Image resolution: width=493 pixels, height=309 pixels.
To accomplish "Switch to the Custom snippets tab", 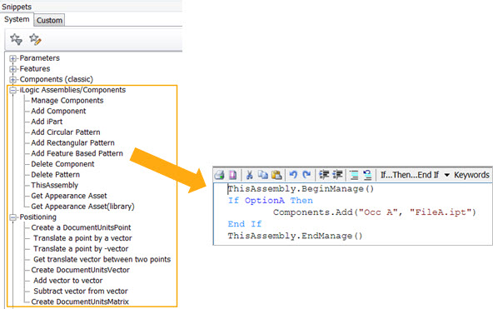I will click(49, 20).
